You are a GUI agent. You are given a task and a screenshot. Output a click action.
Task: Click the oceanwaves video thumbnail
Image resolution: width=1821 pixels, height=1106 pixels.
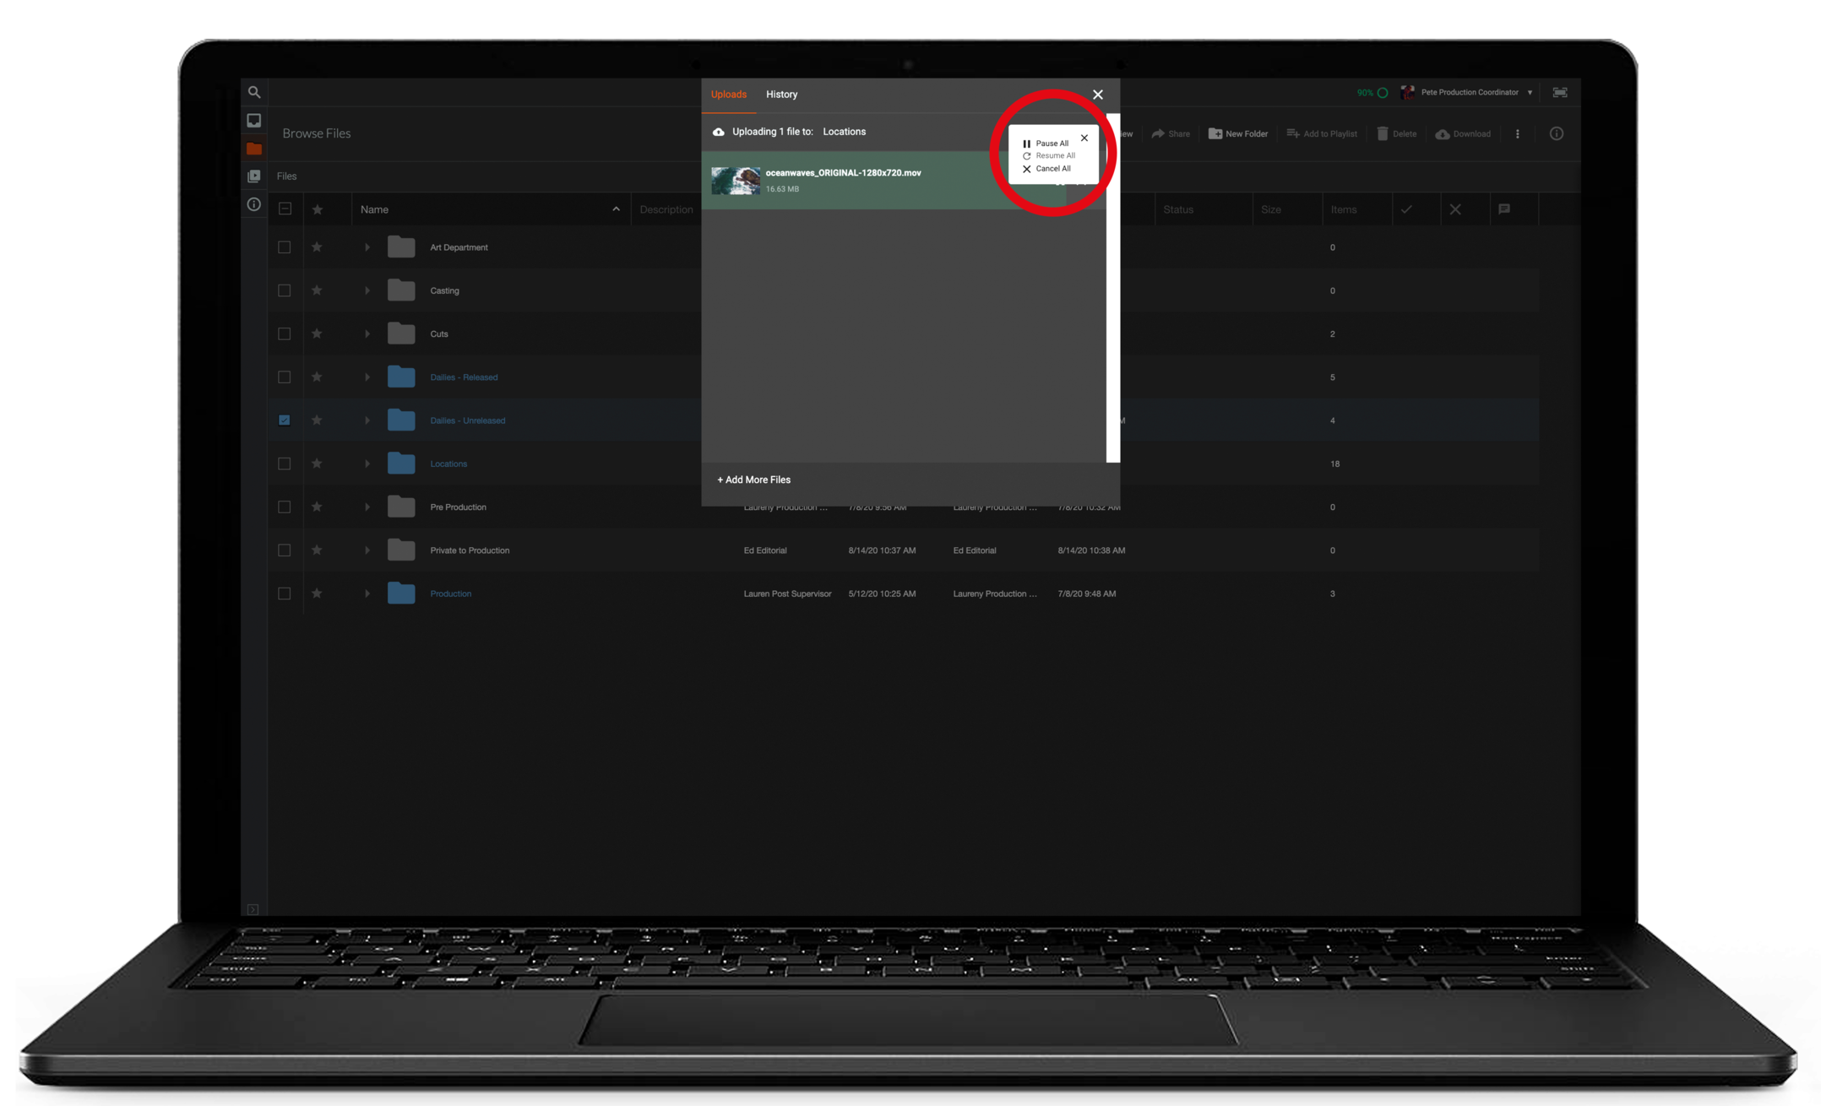(735, 181)
